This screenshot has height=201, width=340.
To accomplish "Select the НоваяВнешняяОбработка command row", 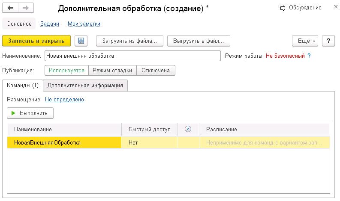I will 64,142.
